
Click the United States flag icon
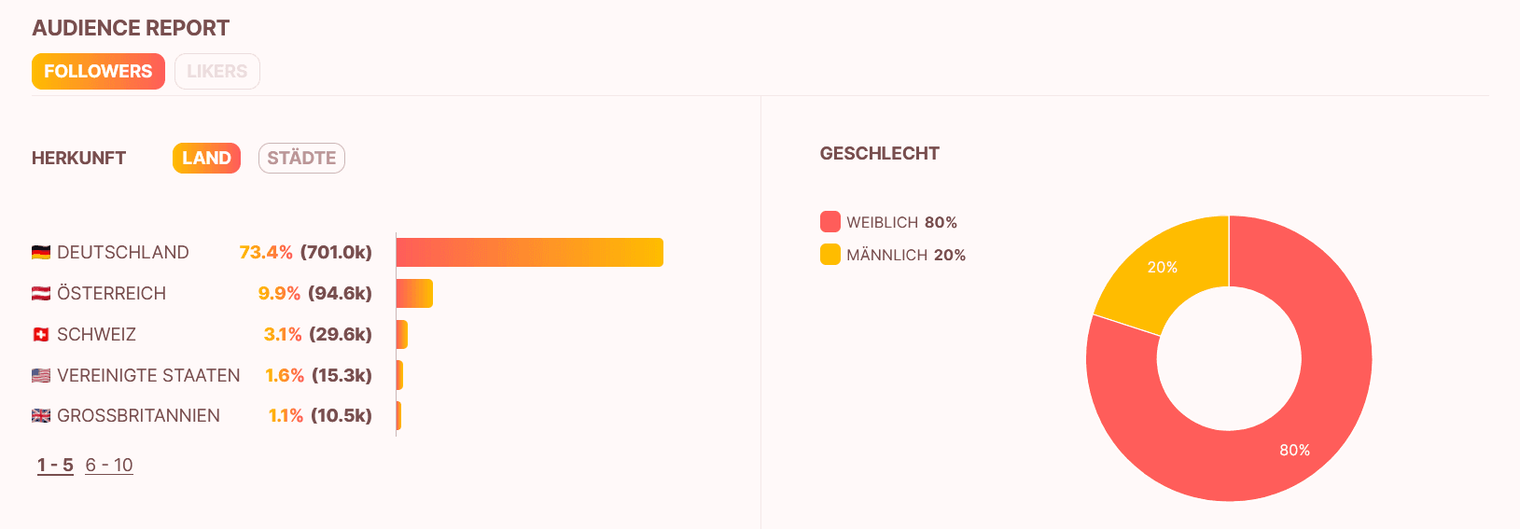(x=41, y=376)
